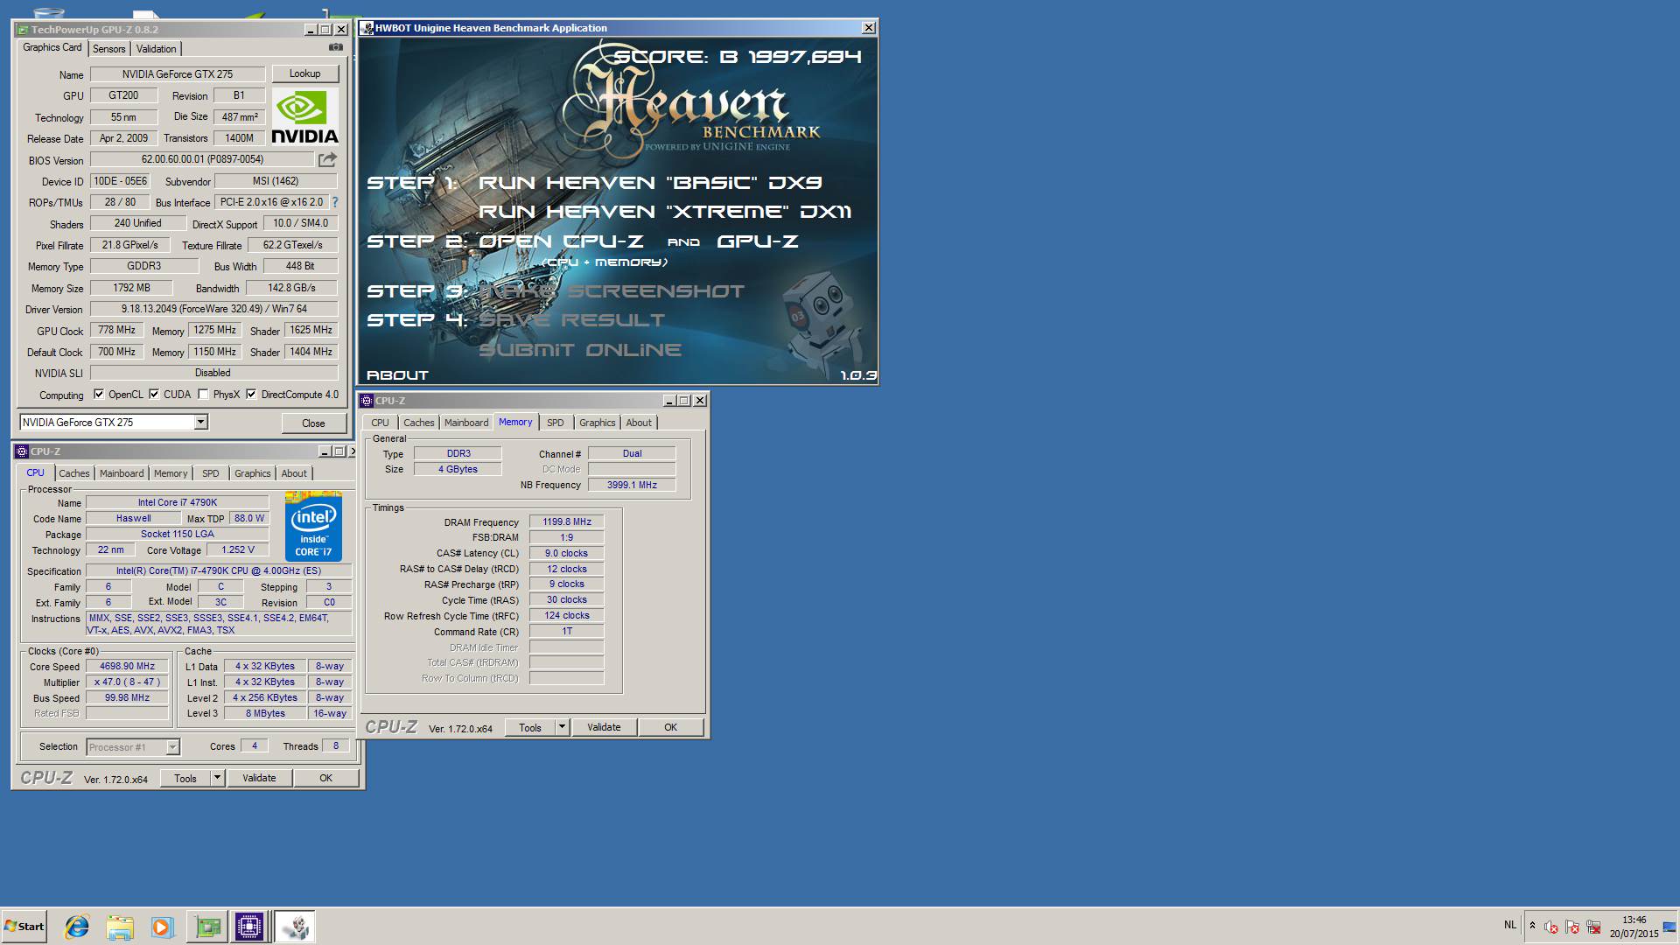Click the DRAM Frequency value 1199.8 MHz
The image size is (1680, 945).
pyautogui.click(x=566, y=521)
